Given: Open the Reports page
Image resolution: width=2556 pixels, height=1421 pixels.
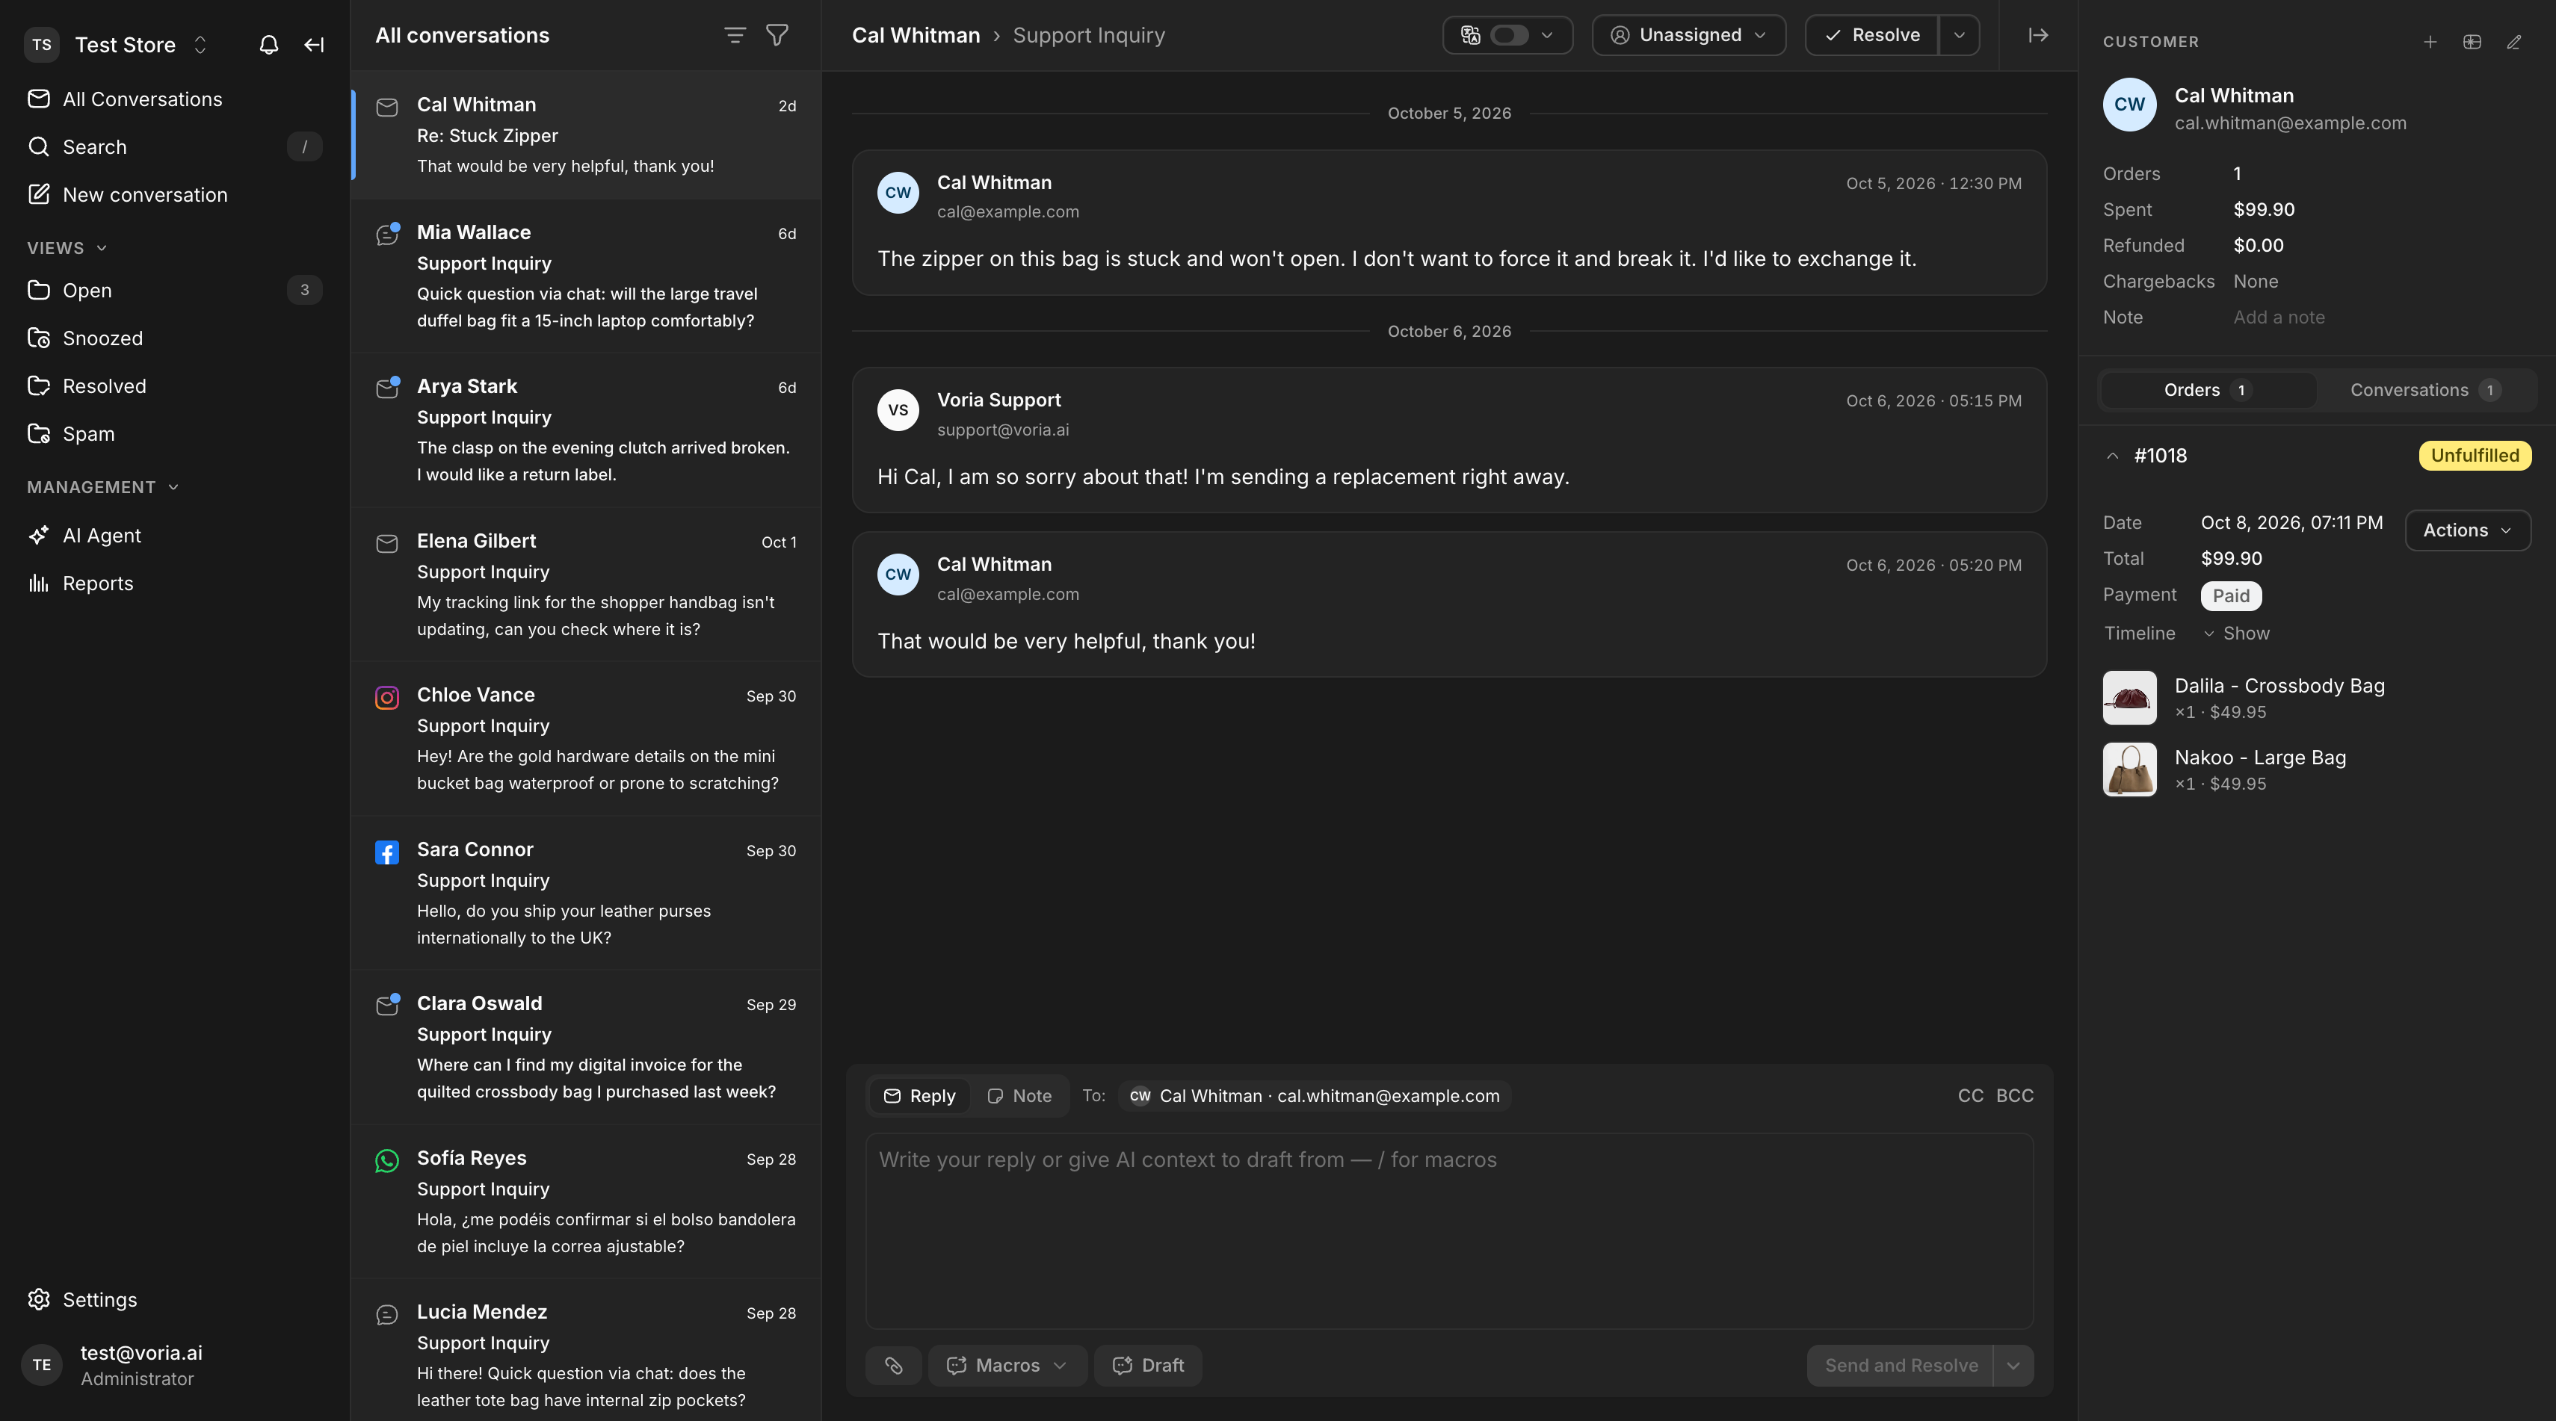Looking at the screenshot, I should tap(175, 583).
